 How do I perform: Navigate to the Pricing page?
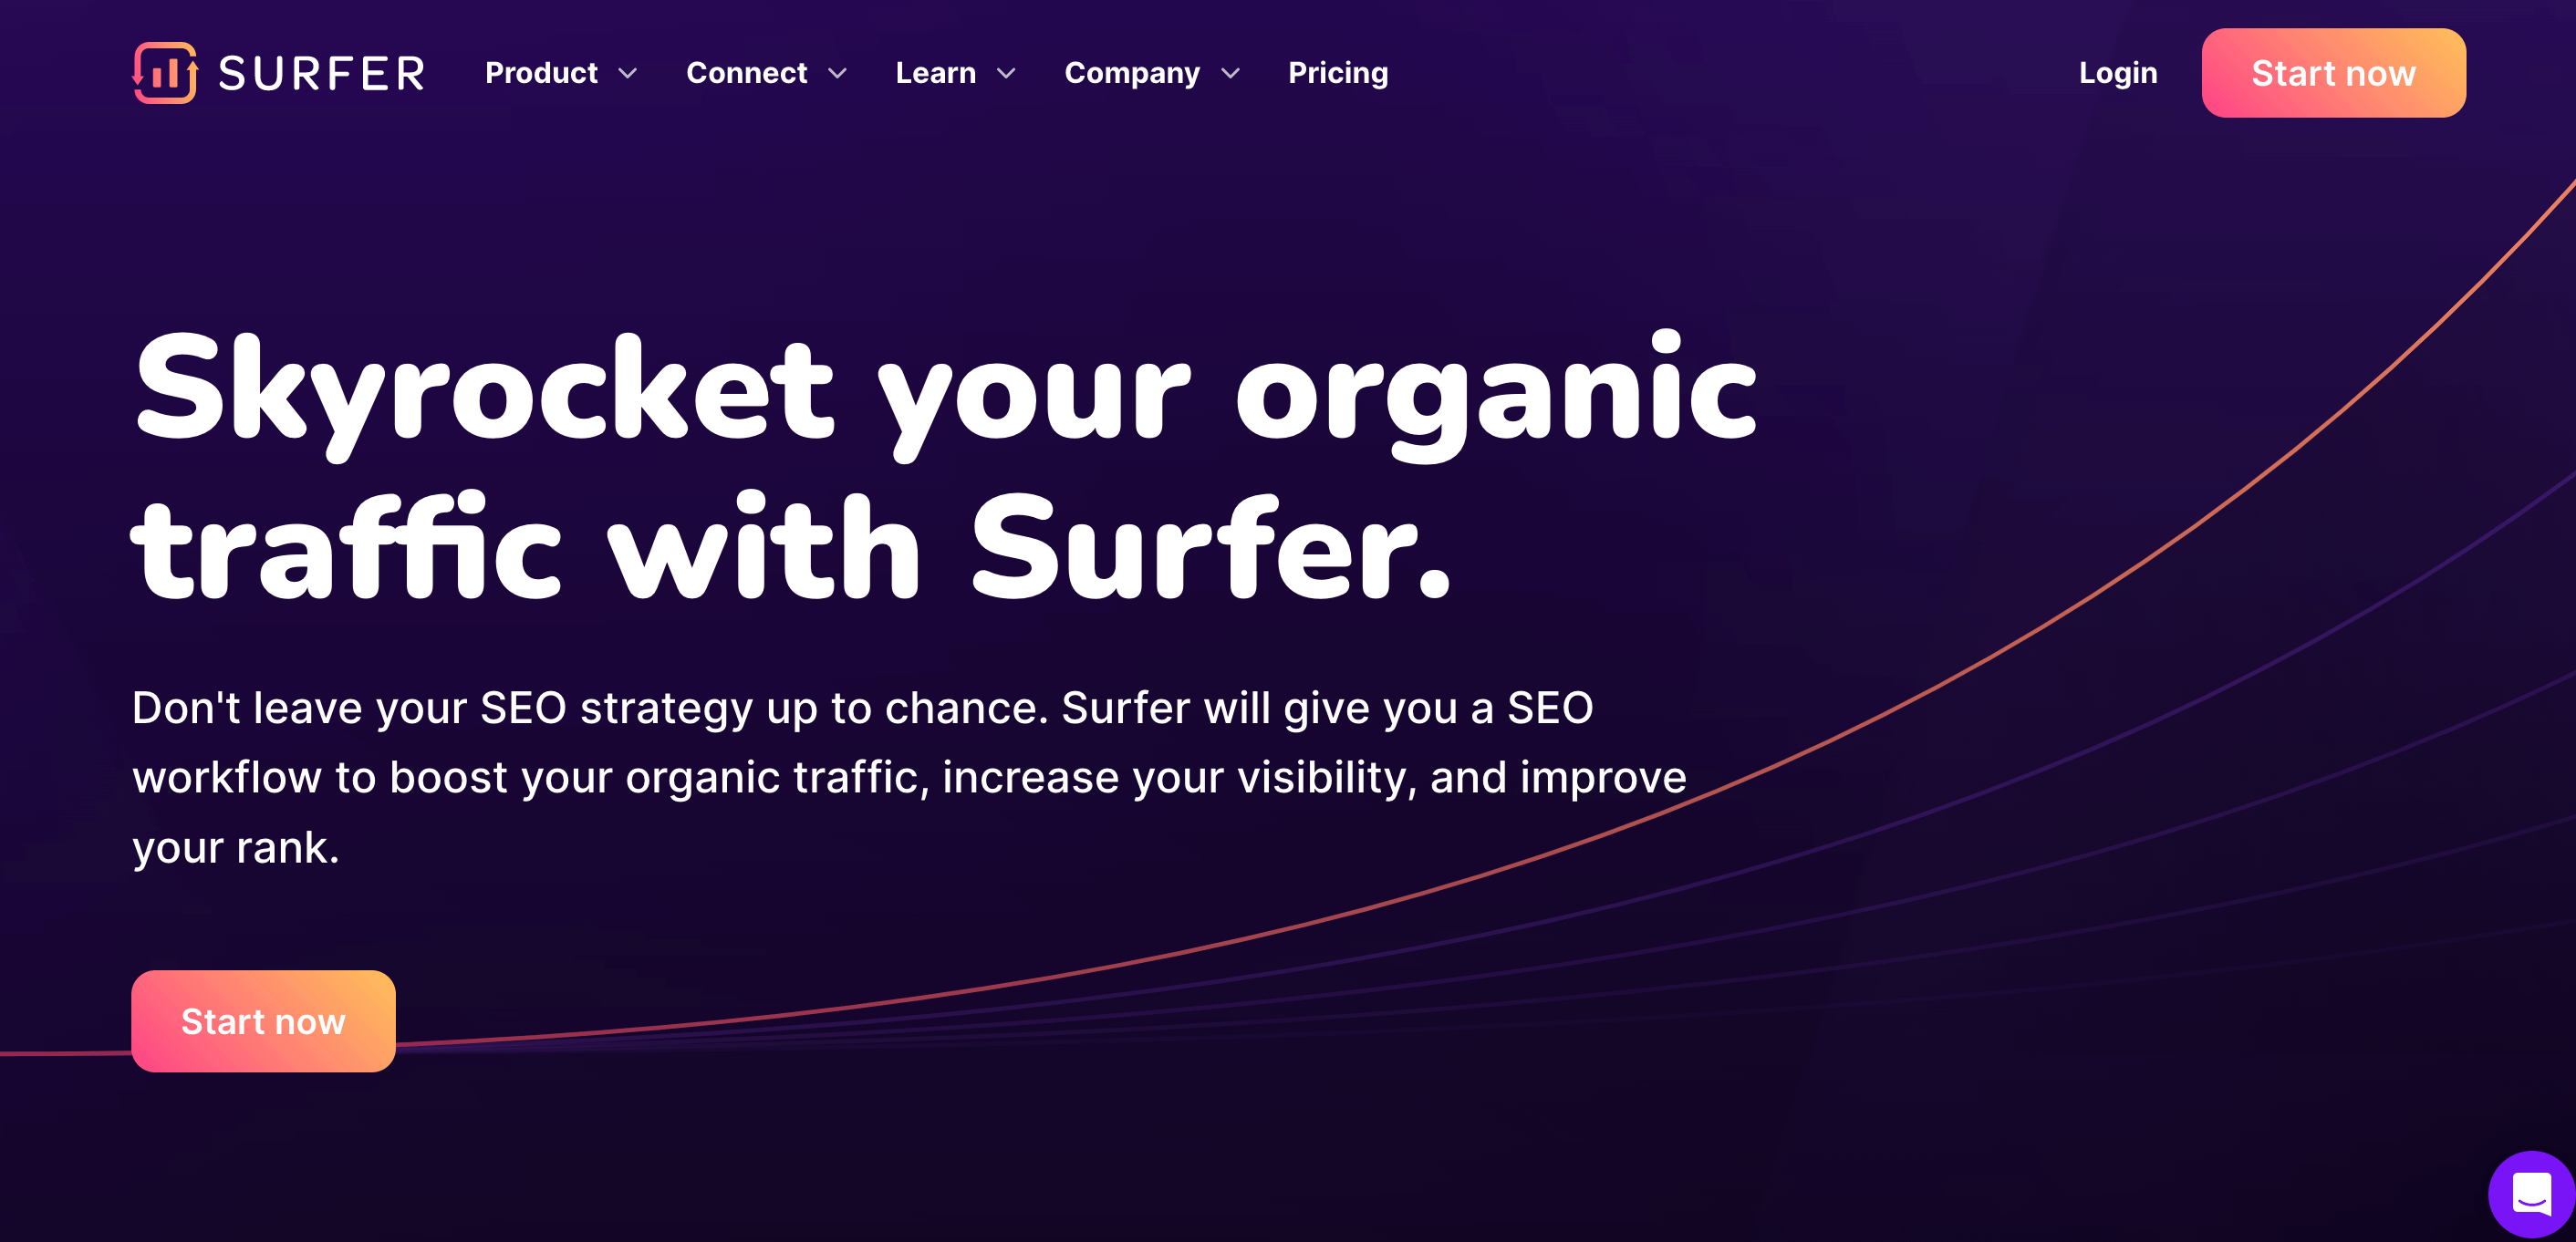(1335, 72)
